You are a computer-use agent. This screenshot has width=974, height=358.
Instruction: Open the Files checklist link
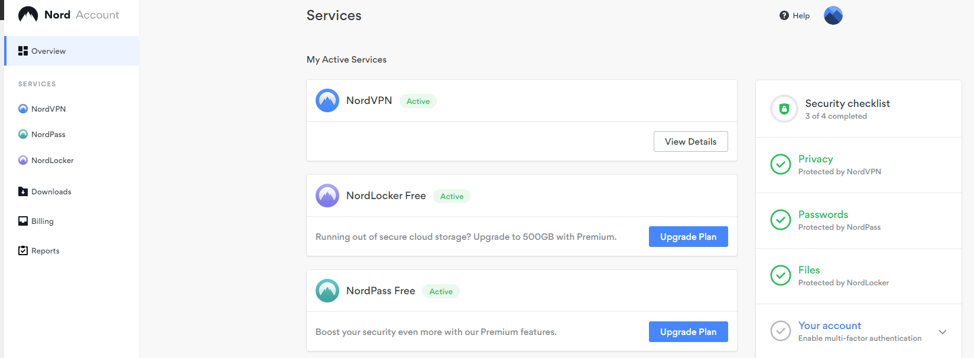[809, 270]
